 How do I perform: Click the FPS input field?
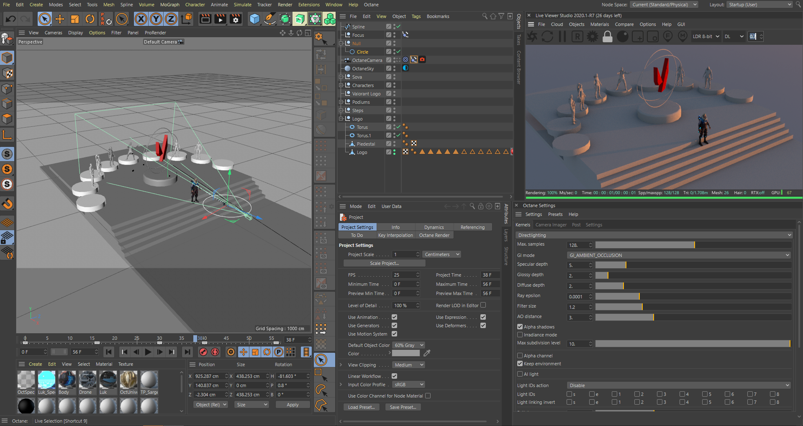click(406, 275)
